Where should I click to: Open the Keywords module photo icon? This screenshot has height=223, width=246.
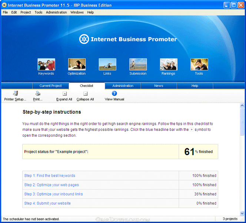click(46, 64)
